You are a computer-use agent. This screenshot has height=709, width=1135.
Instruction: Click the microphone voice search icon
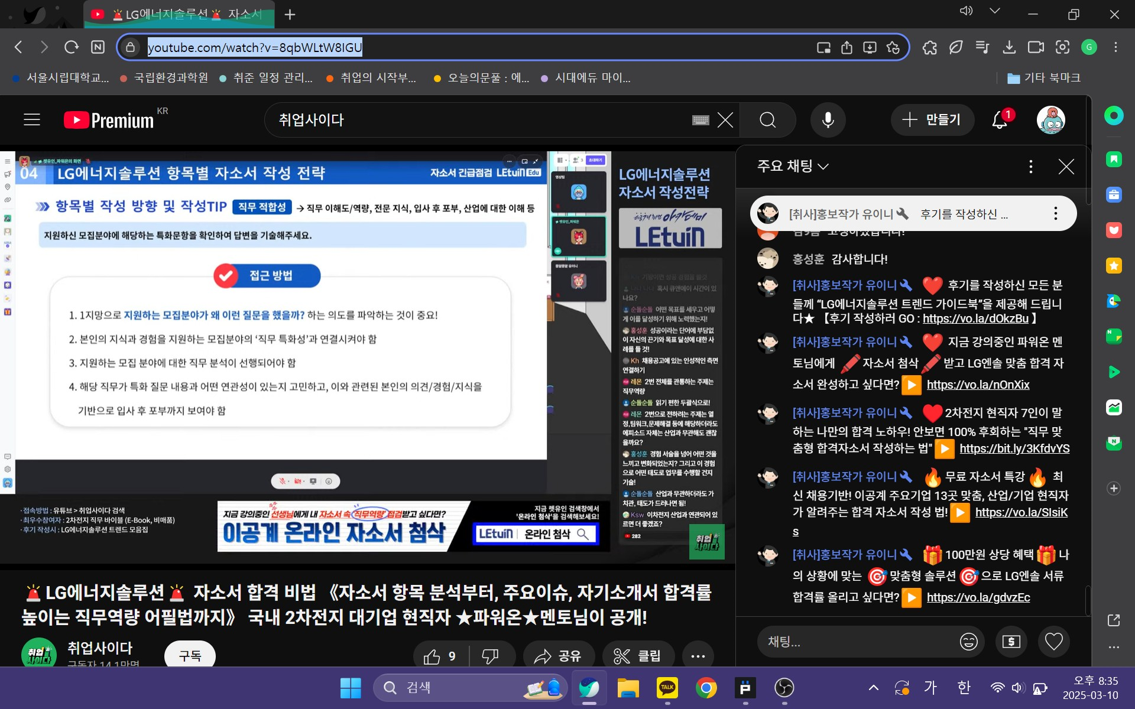point(828,120)
